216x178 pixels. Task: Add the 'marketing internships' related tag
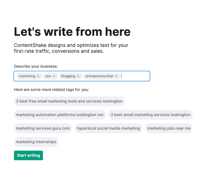pyautogui.click(x=36, y=142)
